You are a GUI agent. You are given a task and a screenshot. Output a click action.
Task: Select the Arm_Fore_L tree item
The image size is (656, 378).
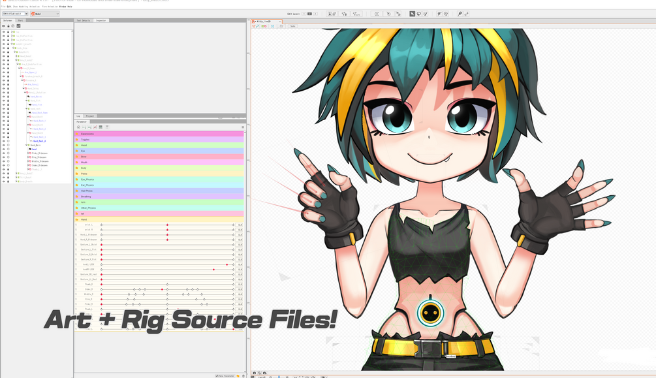point(33,85)
